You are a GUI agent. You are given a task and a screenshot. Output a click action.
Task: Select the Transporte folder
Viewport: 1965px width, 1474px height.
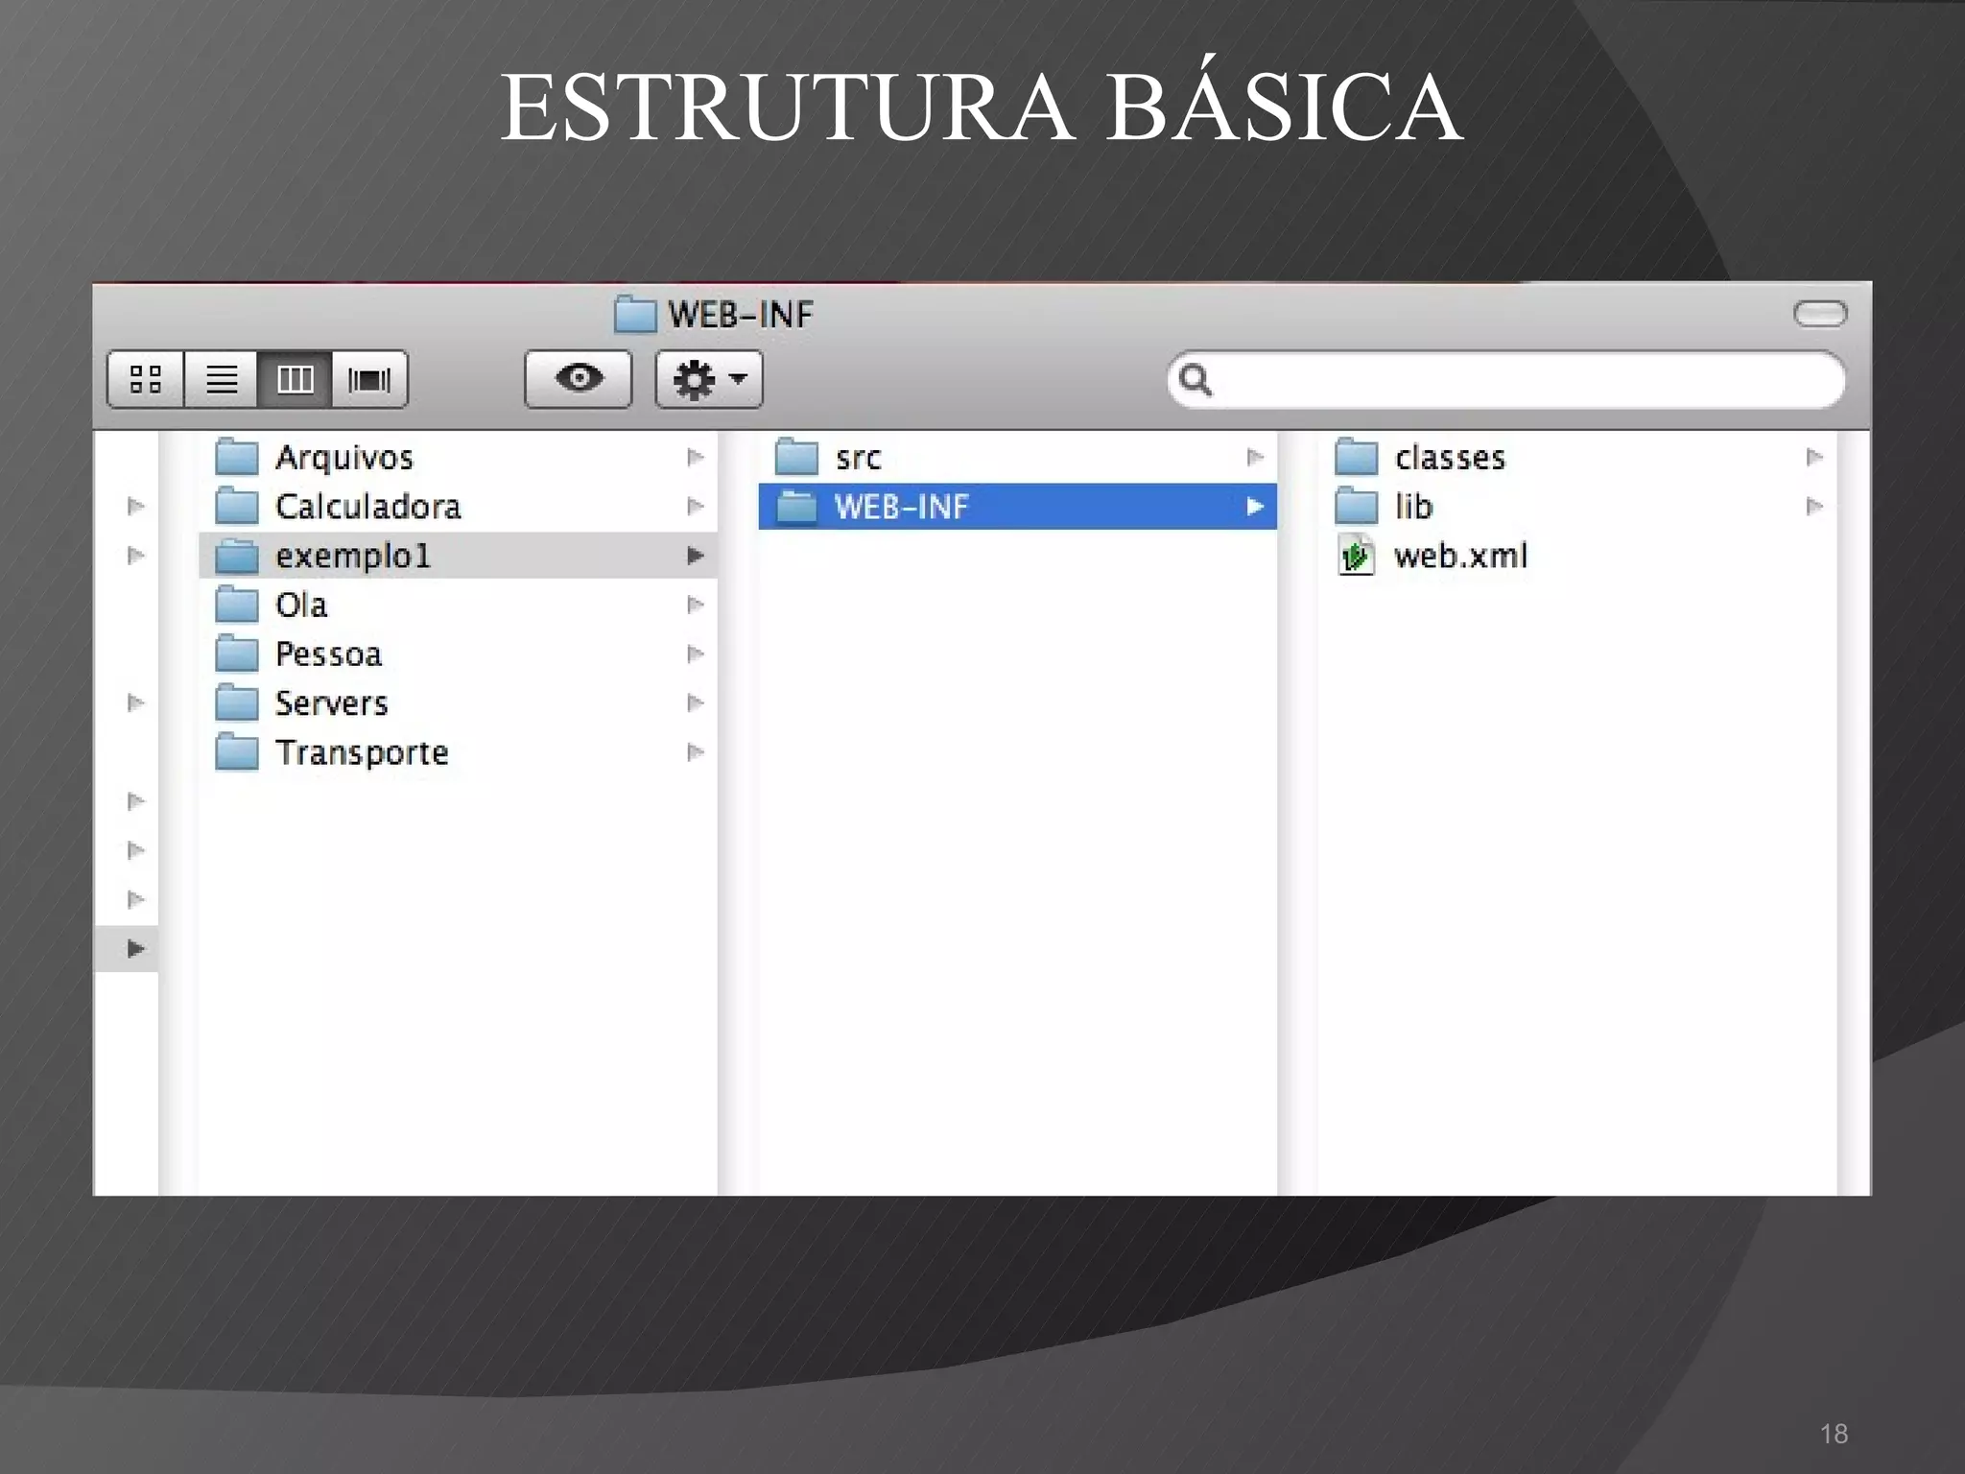459,752
